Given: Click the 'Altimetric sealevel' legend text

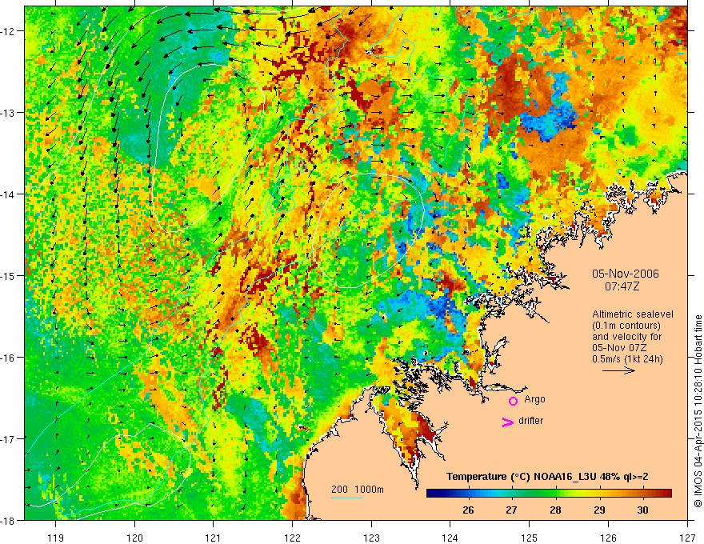Looking at the screenshot, I should (x=633, y=314).
